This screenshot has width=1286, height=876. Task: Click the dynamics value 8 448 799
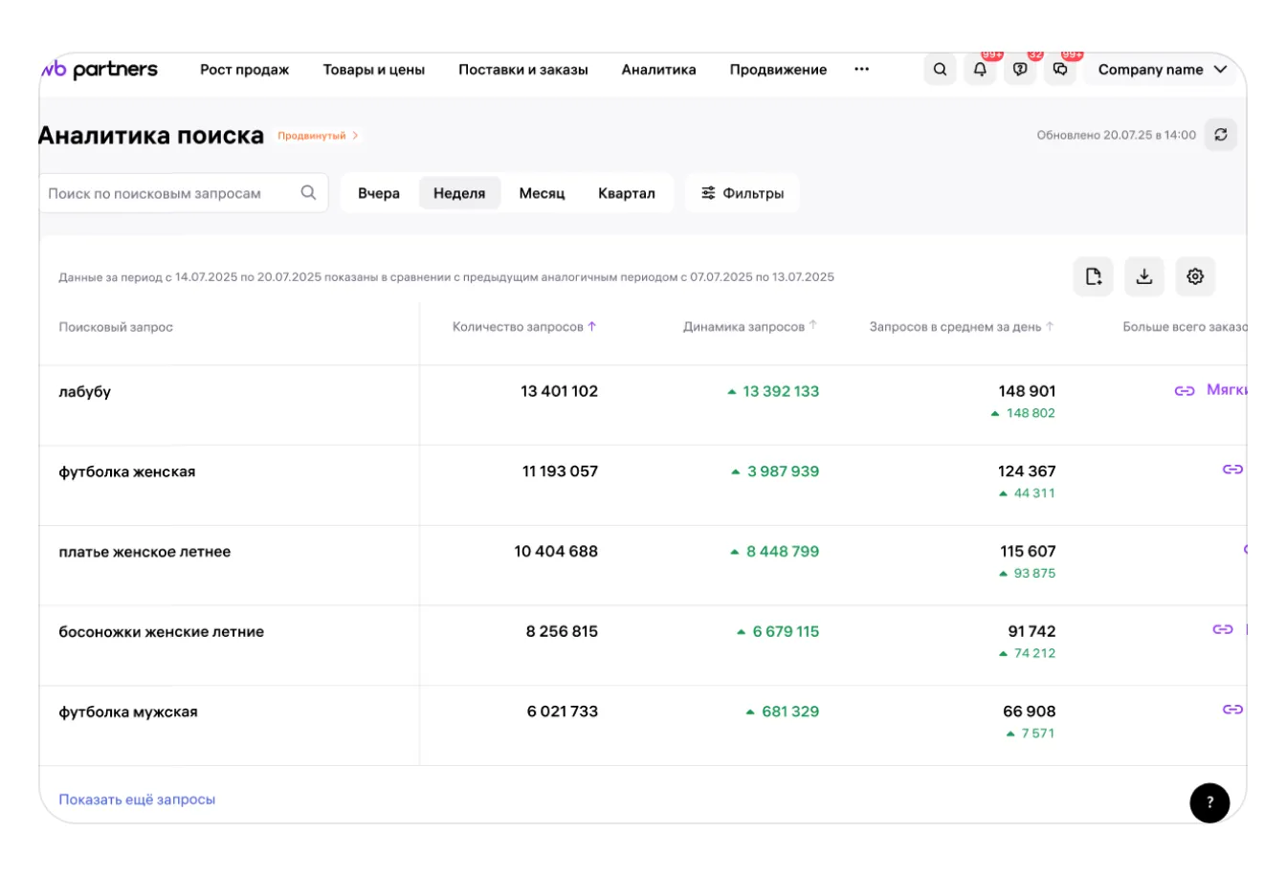pos(783,552)
